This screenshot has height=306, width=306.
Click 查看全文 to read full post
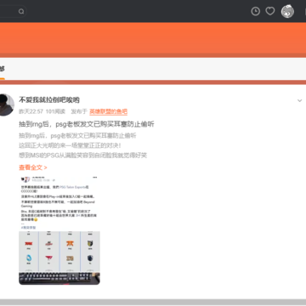[33, 167]
